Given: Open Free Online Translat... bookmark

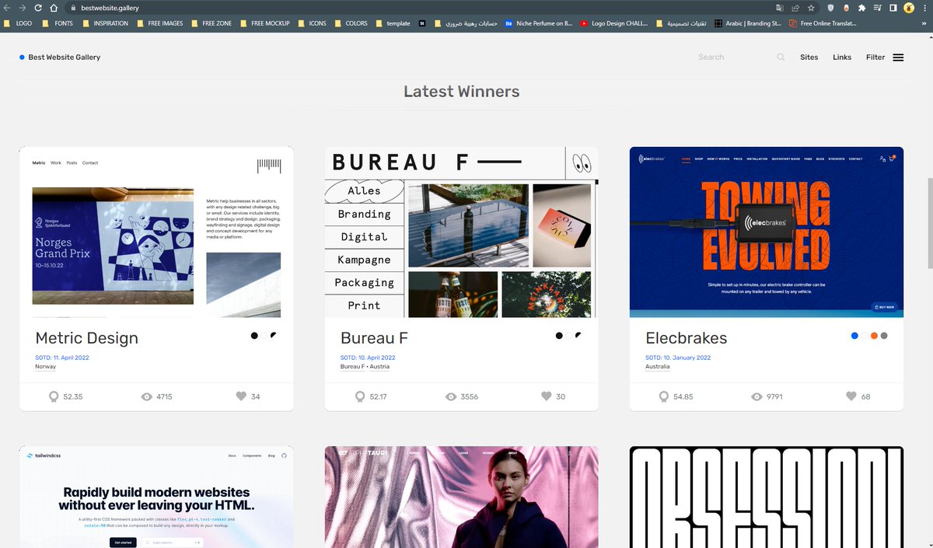Looking at the screenshot, I should click(823, 23).
